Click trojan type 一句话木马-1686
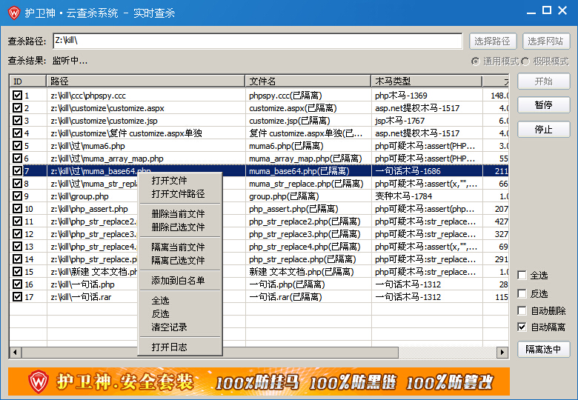Viewport: 578px width, 400px height. 408,171
